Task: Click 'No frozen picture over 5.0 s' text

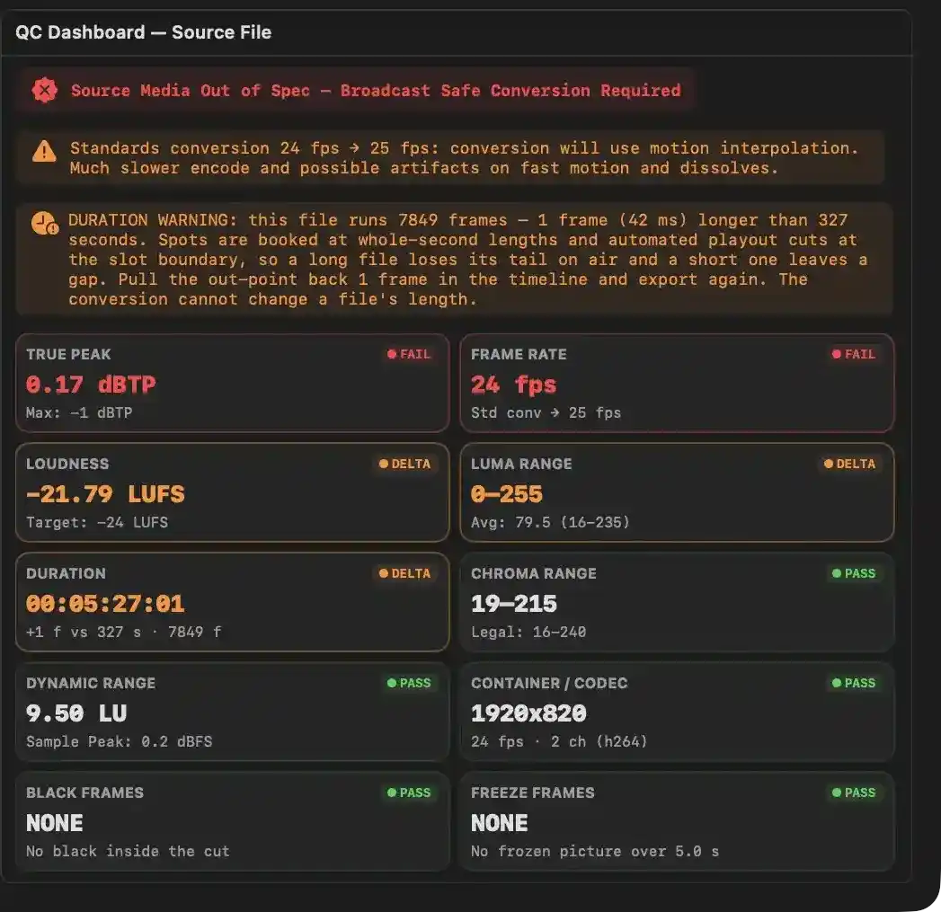Action: point(595,852)
